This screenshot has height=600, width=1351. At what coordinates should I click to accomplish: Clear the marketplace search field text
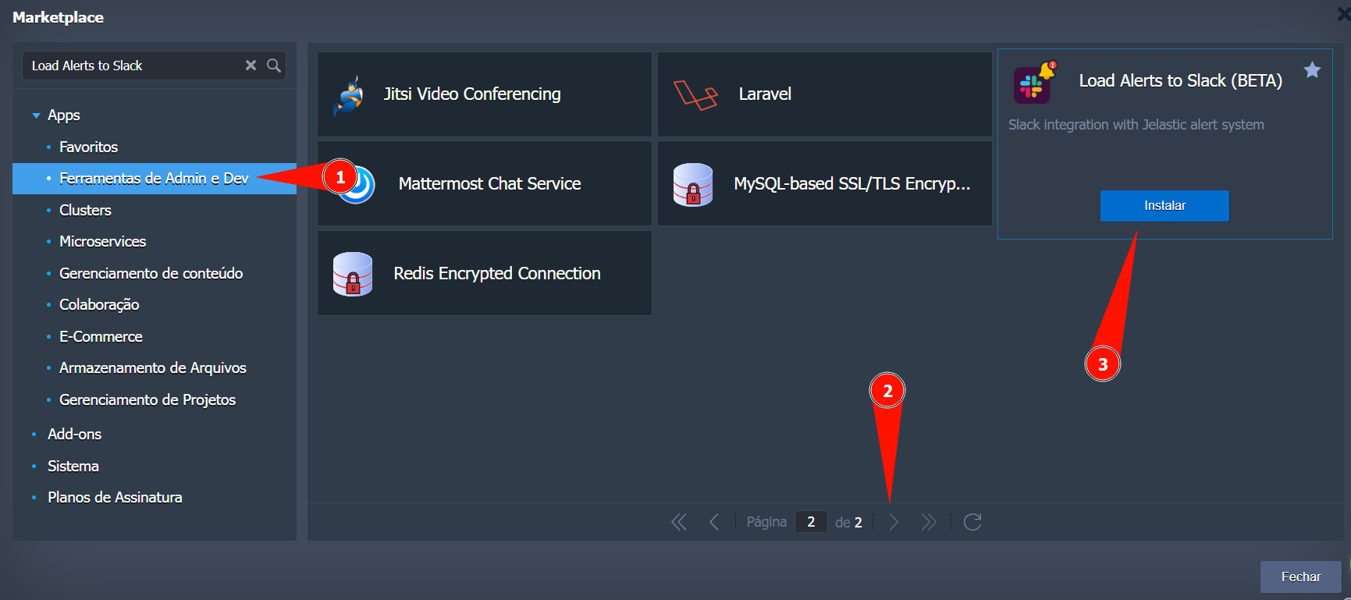pyautogui.click(x=251, y=66)
